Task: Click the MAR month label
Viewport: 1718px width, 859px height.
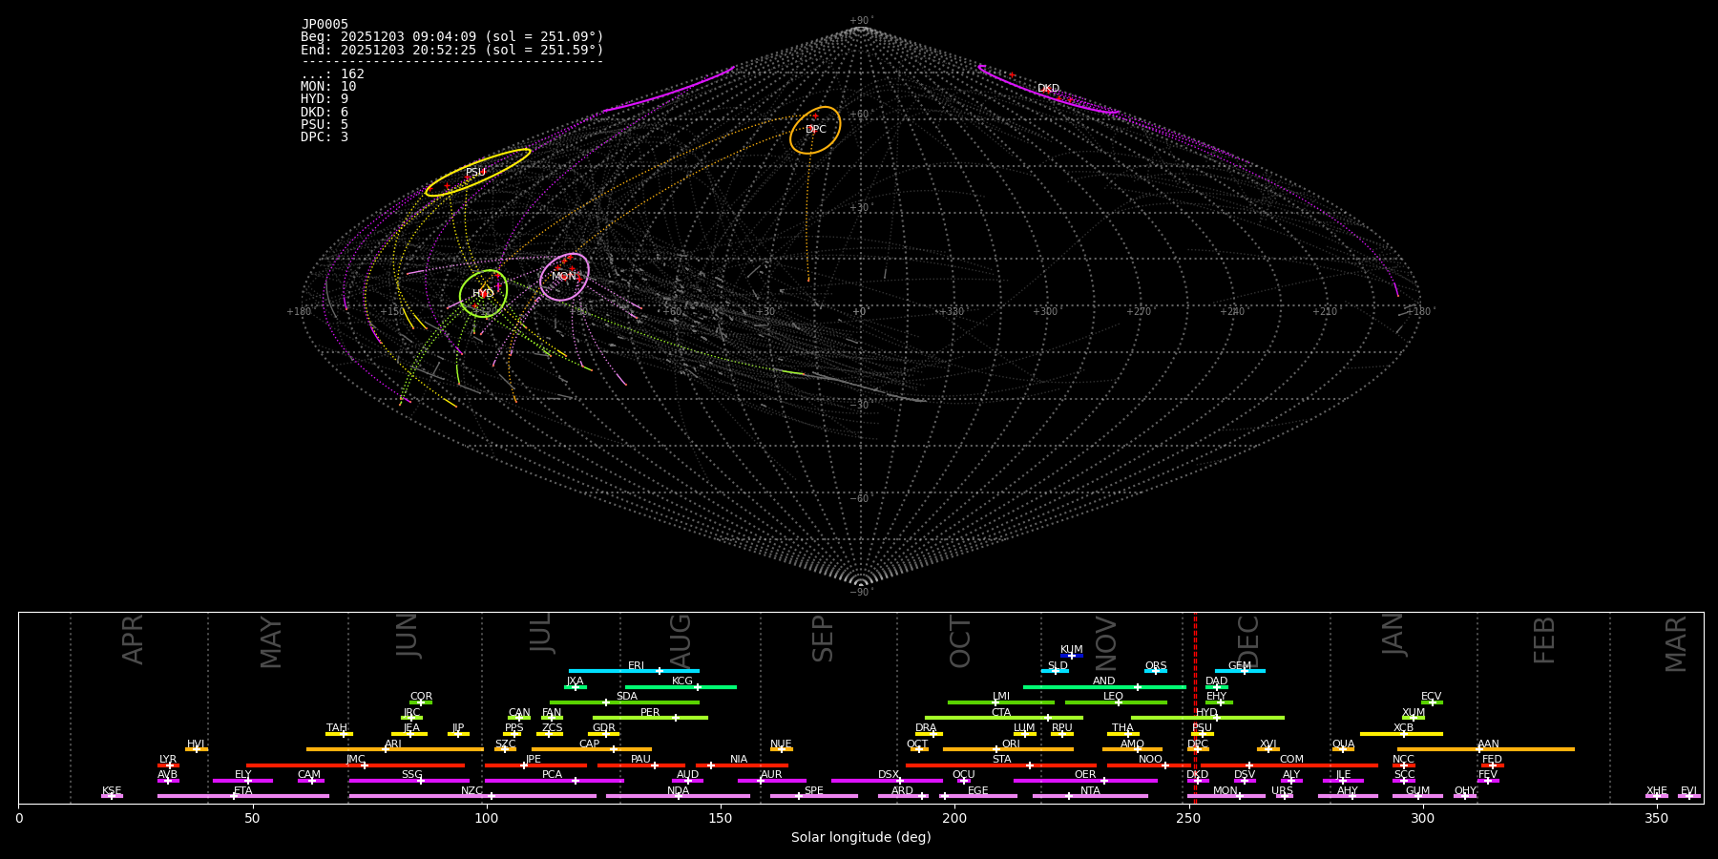Action: pos(1676,643)
